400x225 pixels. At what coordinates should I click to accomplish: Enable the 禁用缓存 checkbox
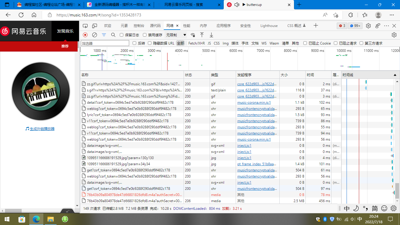[144, 35]
